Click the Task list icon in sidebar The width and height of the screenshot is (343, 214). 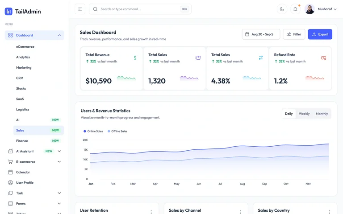click(10, 193)
